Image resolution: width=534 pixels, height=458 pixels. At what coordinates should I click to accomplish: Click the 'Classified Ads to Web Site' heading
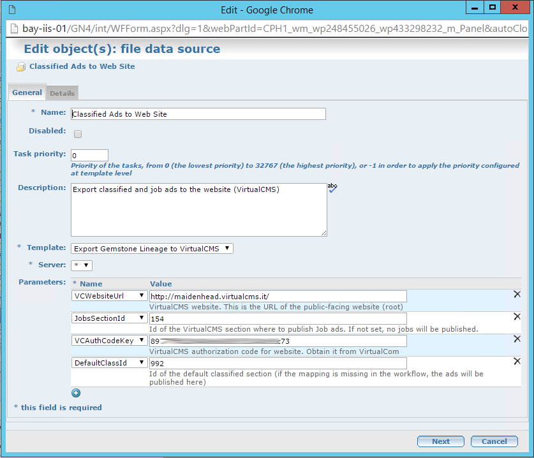tap(82, 66)
